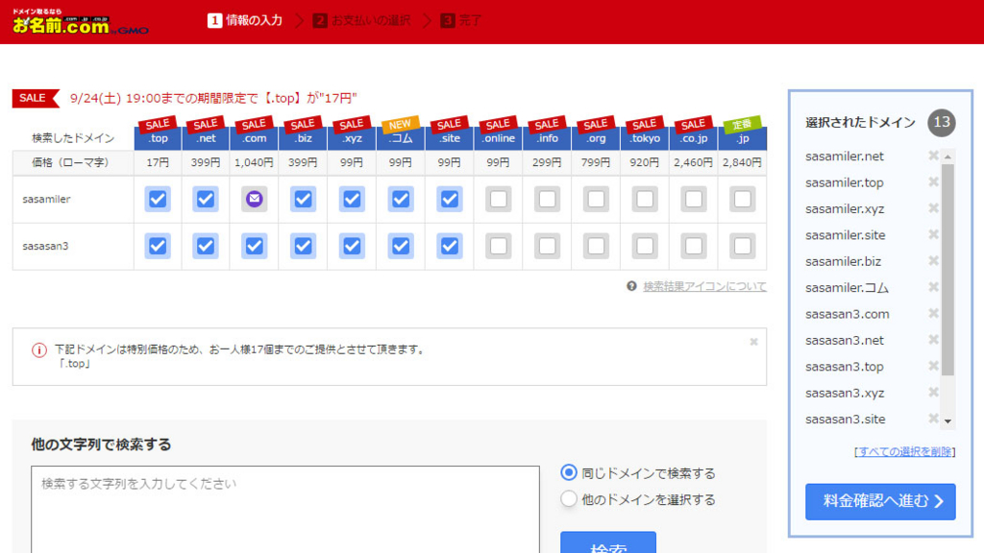
Task: Check the .tokyo checkbox for sasamiler
Action: click(645, 199)
